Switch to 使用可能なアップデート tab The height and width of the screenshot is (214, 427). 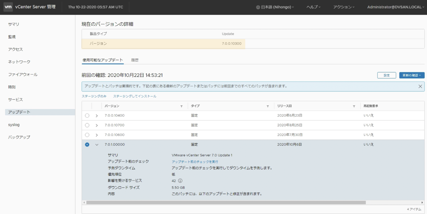(x=102, y=61)
